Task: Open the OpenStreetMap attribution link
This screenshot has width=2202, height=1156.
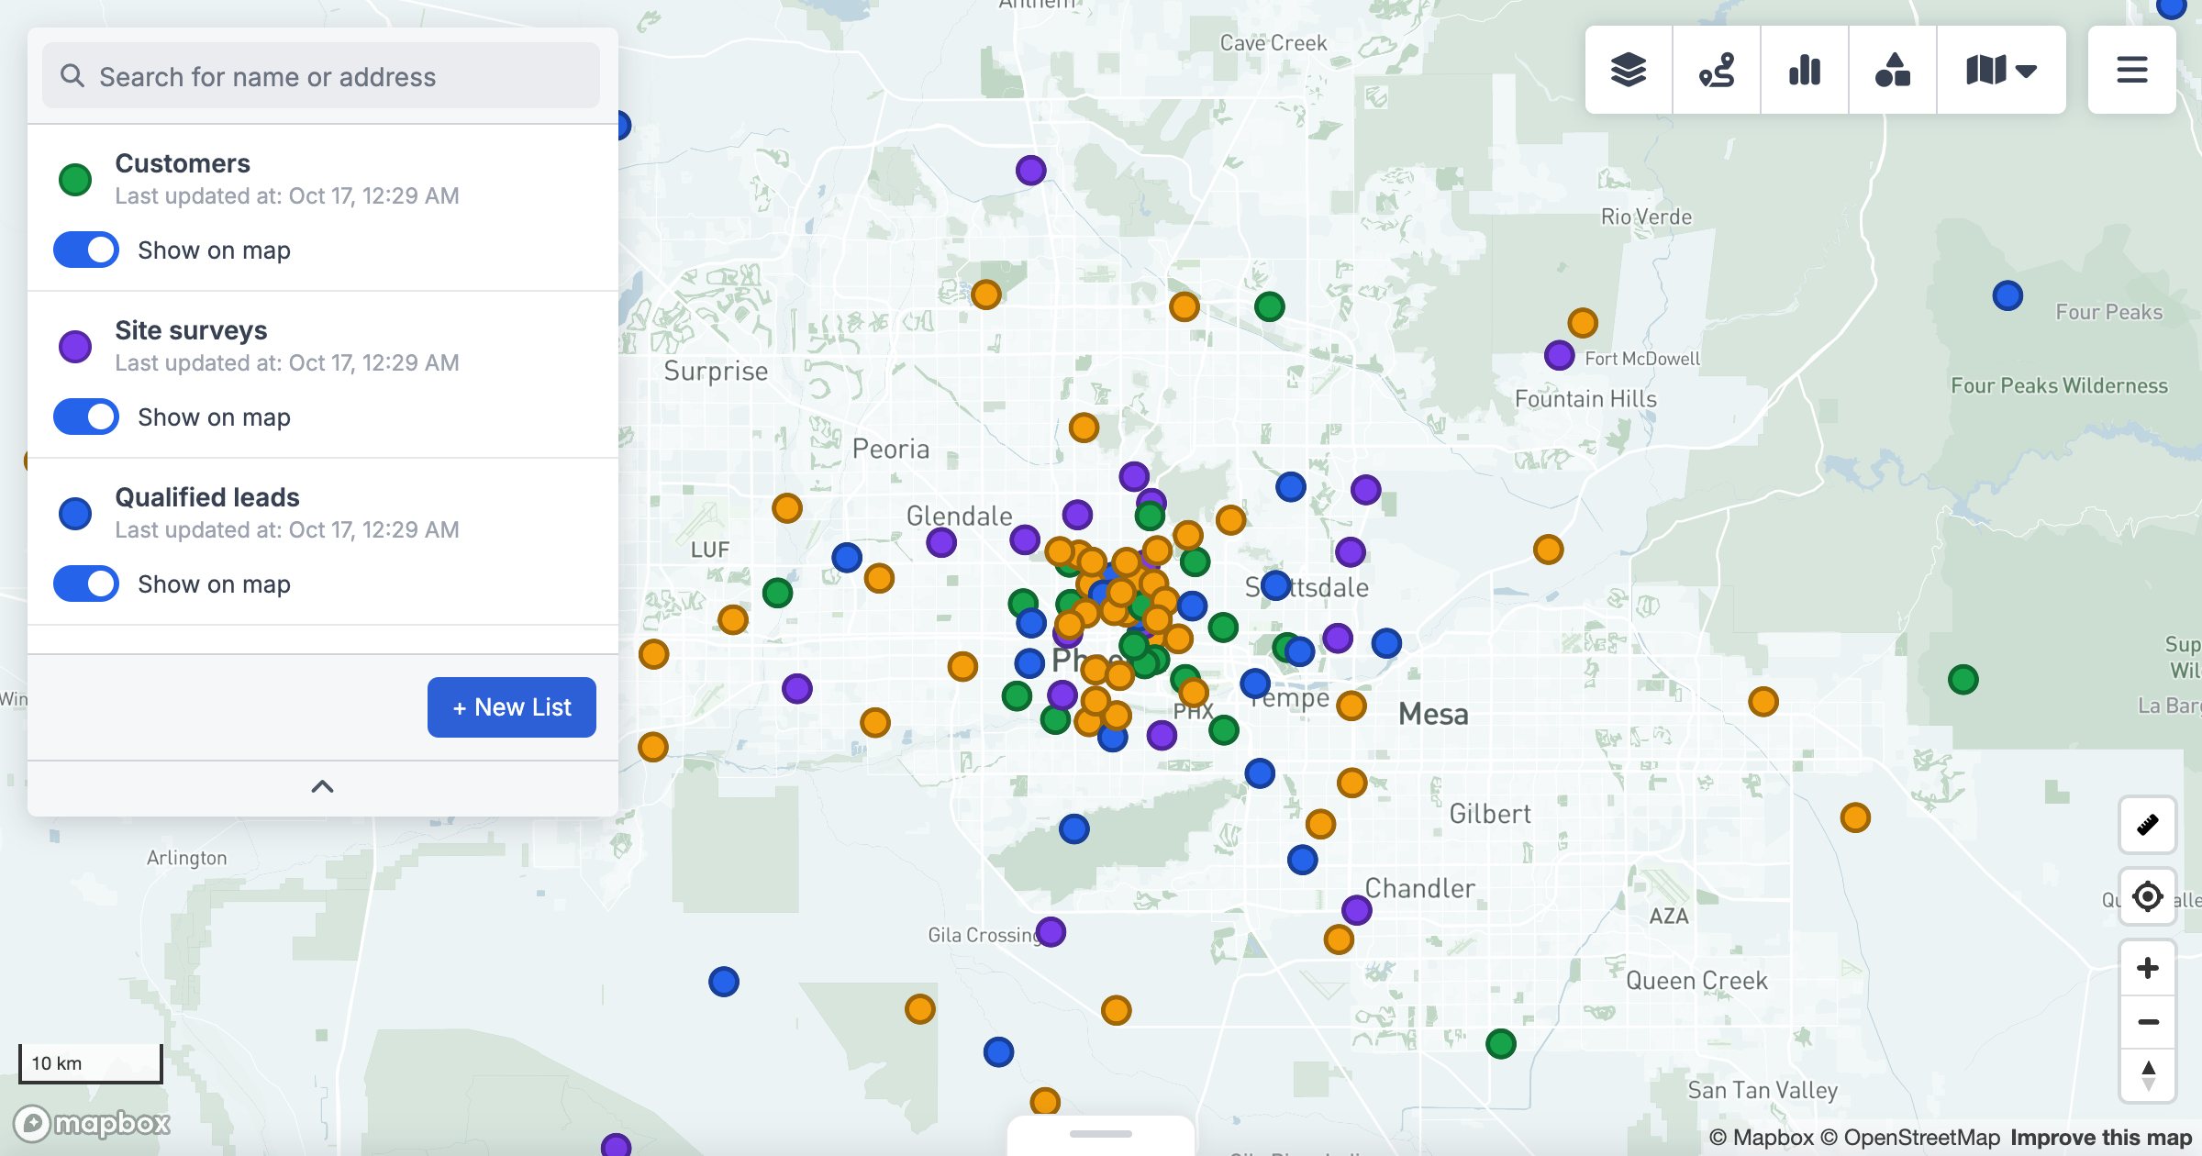Action: 1910,1138
